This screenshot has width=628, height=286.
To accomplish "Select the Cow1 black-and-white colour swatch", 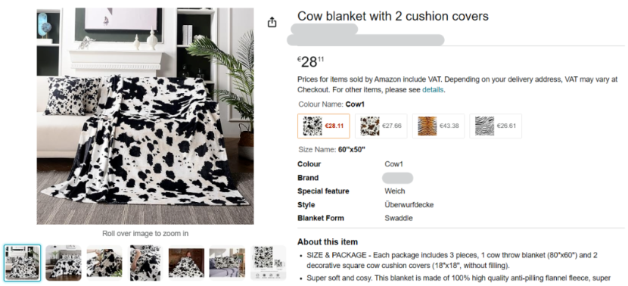I will (x=324, y=126).
